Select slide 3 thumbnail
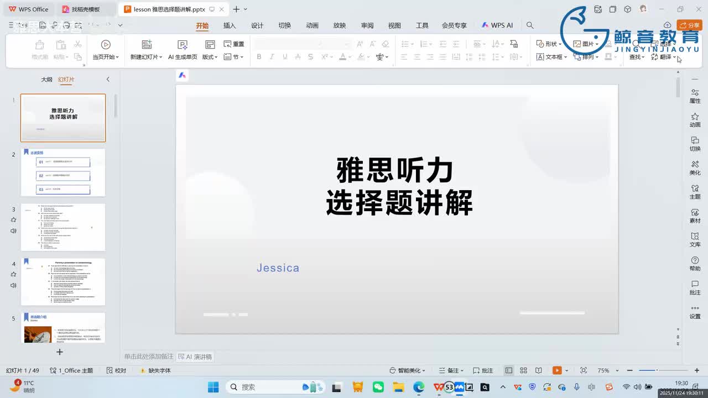The width and height of the screenshot is (708, 398). (63, 227)
